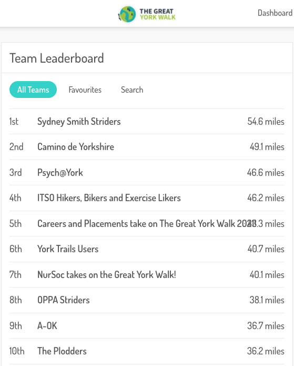Click the 1st place rank label
Image resolution: width=294 pixels, height=366 pixels.
pos(14,122)
